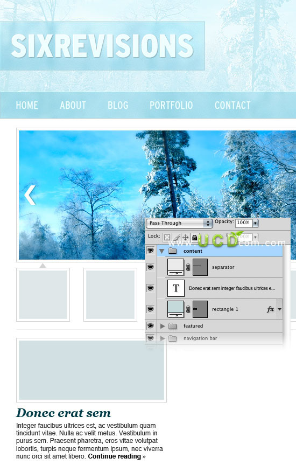Click the text layer T thumbnail
The width and height of the screenshot is (296, 465).
click(x=176, y=288)
